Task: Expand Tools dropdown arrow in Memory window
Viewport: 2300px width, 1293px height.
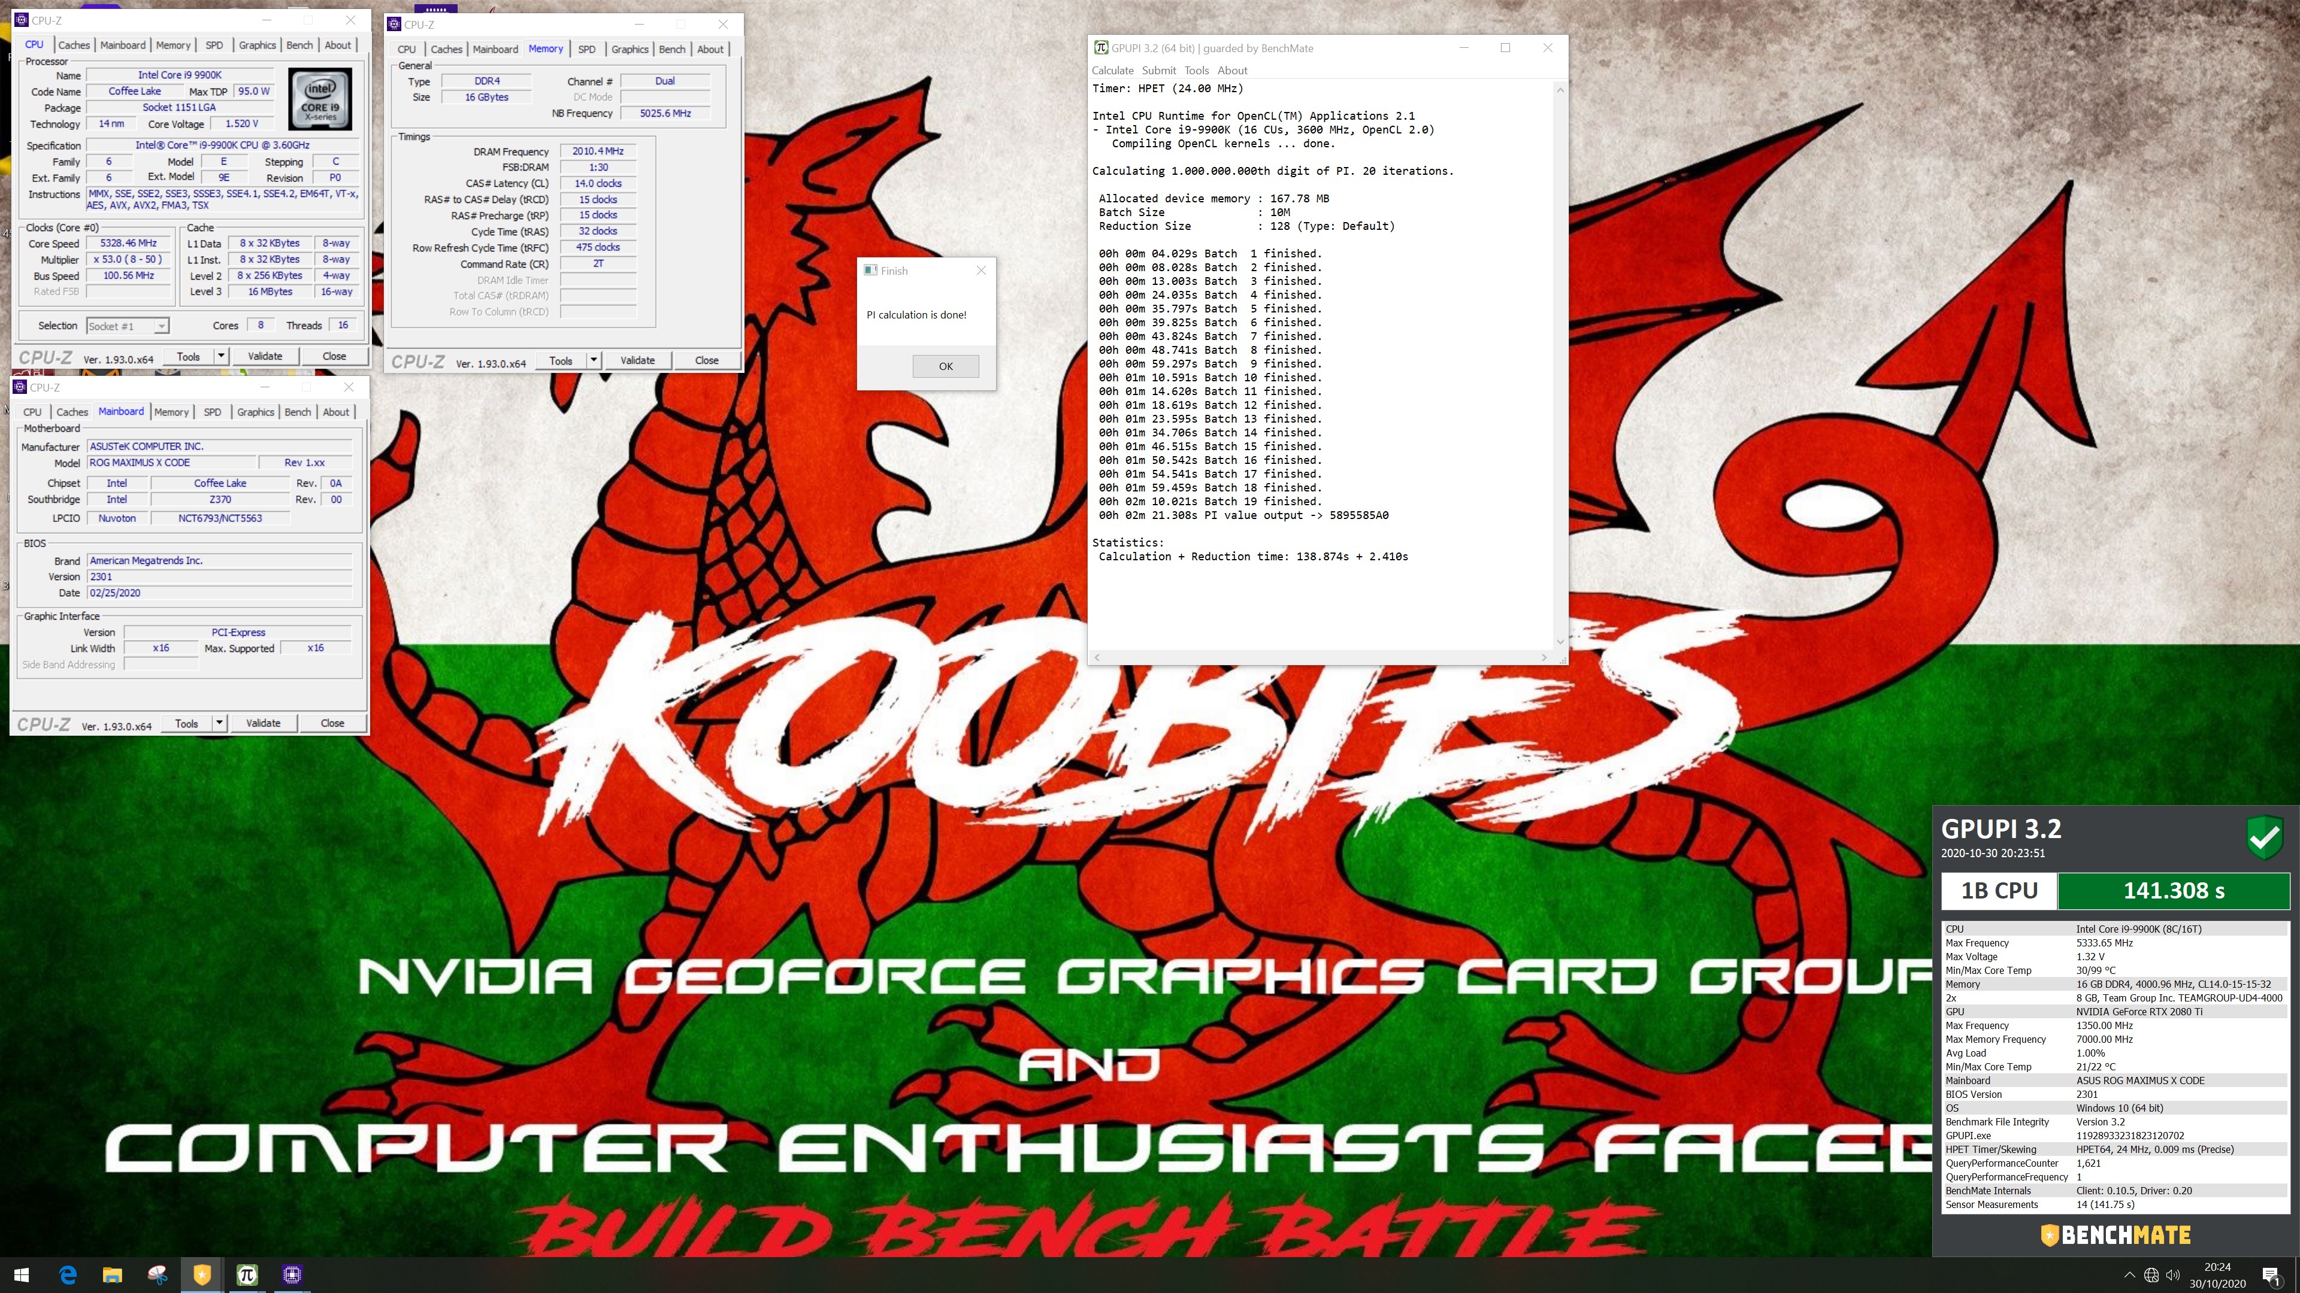Action: [x=593, y=360]
